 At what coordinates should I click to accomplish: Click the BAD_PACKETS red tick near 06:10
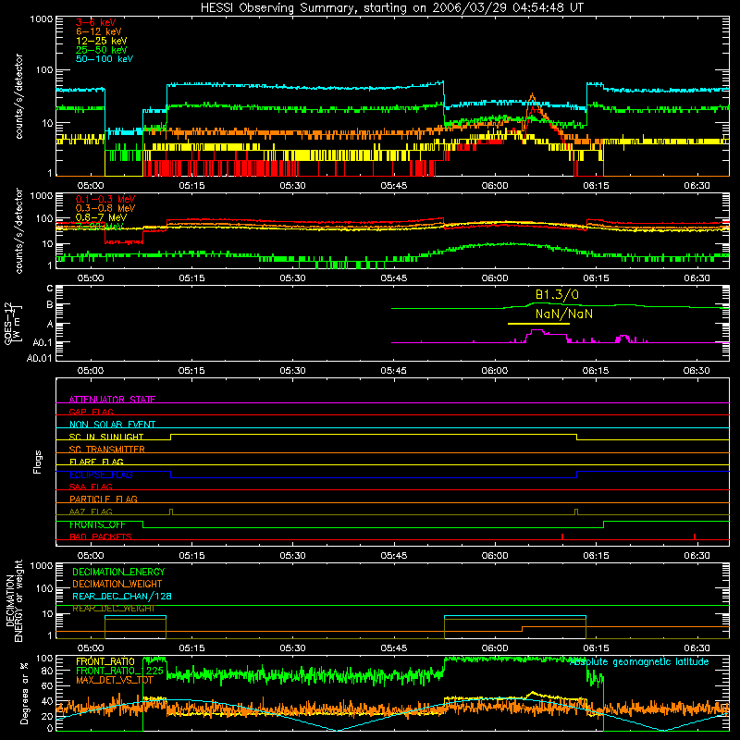coord(562,536)
